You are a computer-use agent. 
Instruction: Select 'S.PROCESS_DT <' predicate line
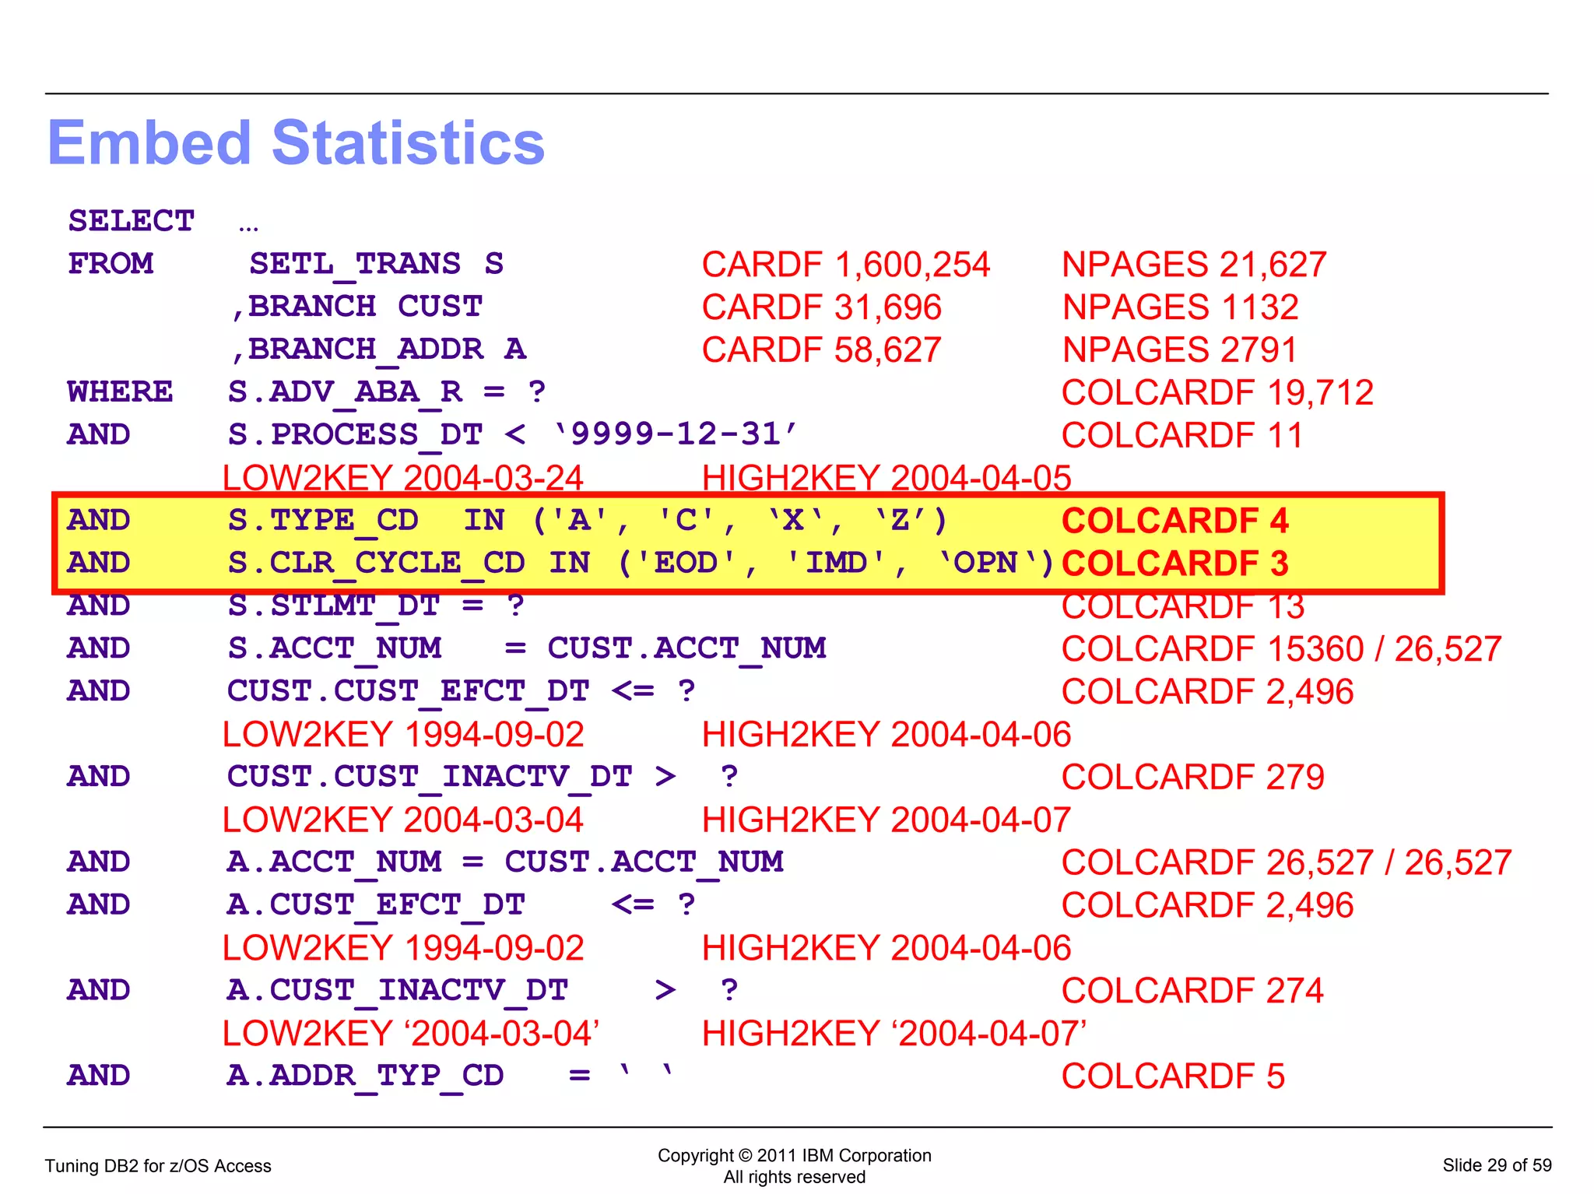pyautogui.click(x=513, y=435)
